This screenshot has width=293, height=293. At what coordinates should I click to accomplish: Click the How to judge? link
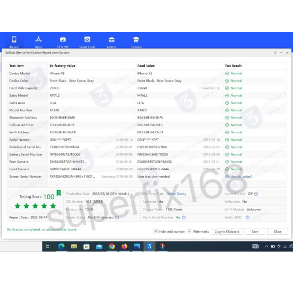[241, 177]
